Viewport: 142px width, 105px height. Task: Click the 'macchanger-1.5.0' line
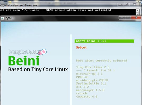point(90,90)
